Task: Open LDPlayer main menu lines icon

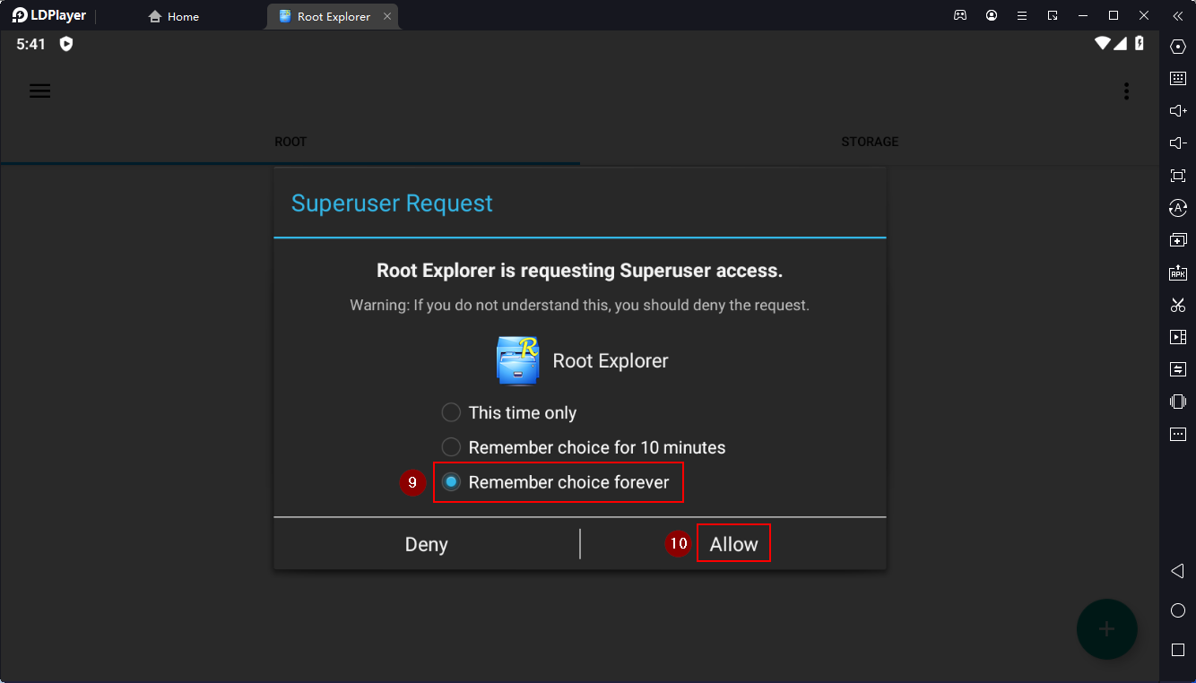Action: 1022,15
